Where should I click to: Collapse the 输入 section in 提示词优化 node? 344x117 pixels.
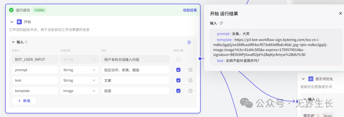305,99
